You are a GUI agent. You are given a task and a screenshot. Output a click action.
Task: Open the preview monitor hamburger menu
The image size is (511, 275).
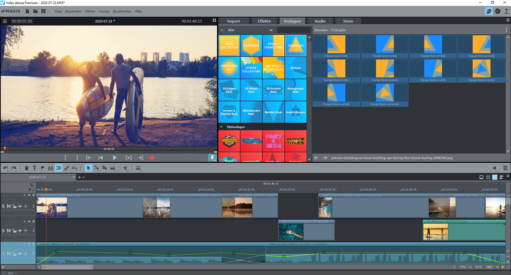pos(5,21)
